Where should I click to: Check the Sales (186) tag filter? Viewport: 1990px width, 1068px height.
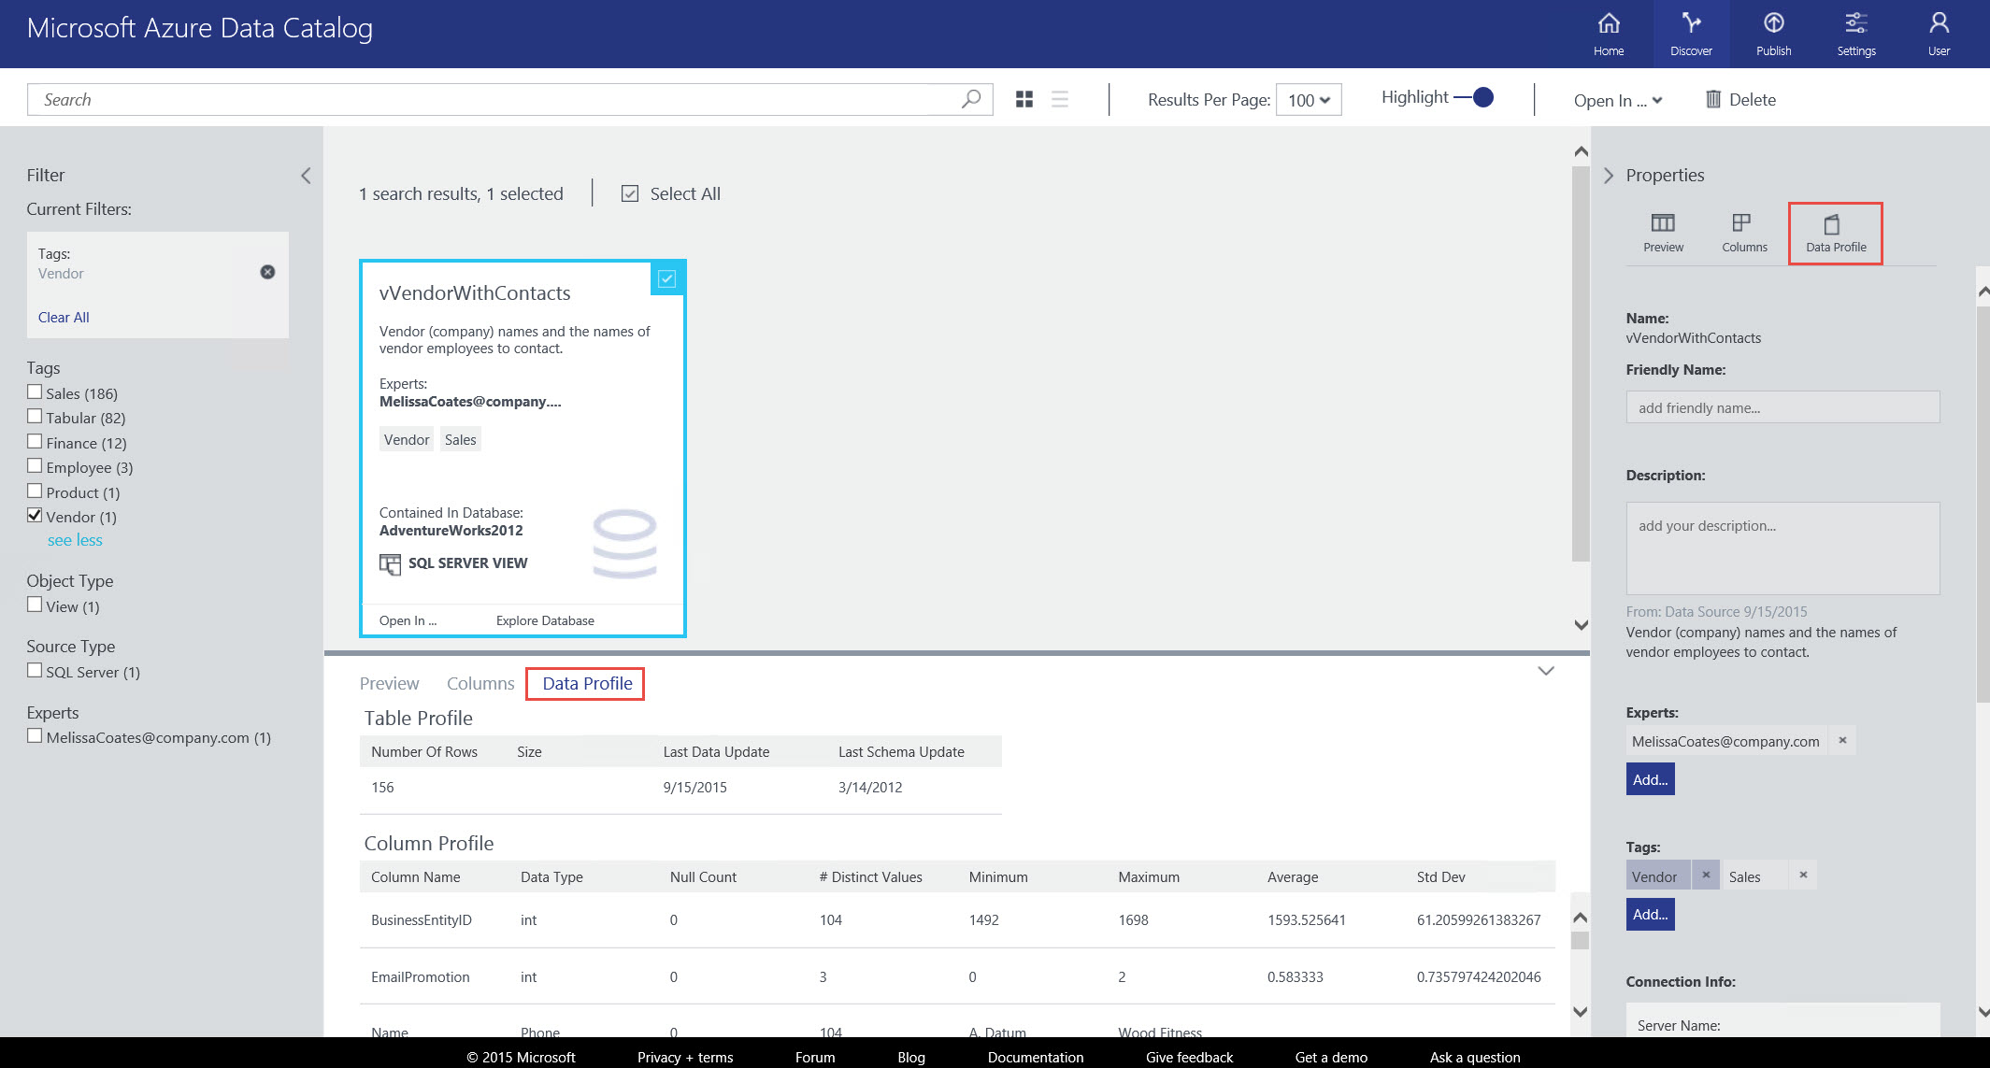(35, 392)
